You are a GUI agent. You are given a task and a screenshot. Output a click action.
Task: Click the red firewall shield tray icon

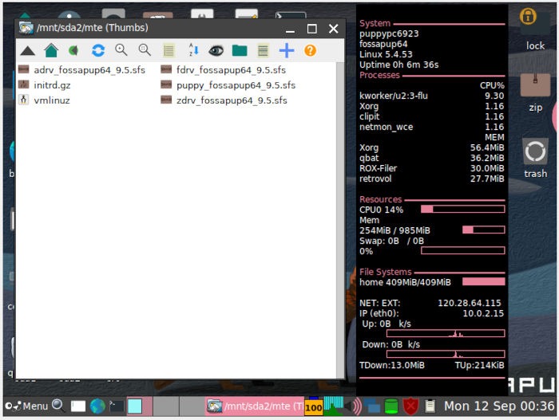pyautogui.click(x=410, y=406)
